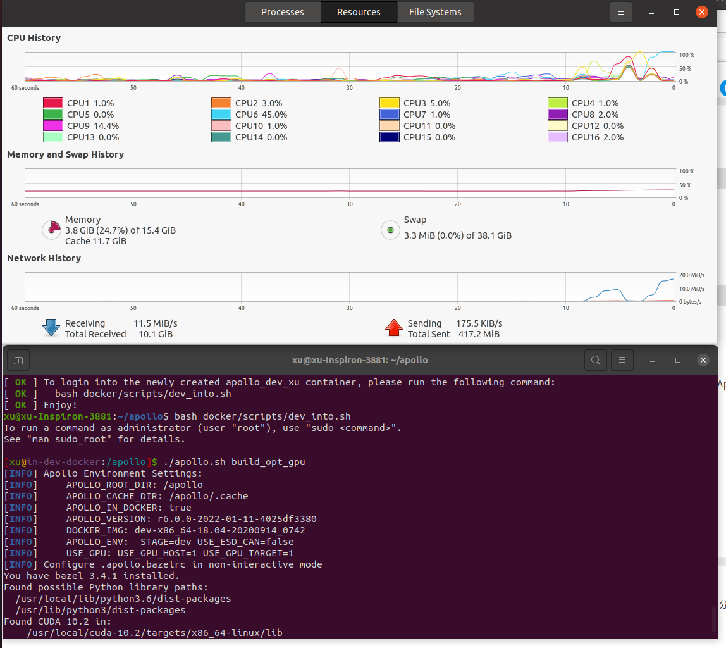Choose CPU14 teal color swatch
Image resolution: width=726 pixels, height=648 pixels.
(x=221, y=137)
